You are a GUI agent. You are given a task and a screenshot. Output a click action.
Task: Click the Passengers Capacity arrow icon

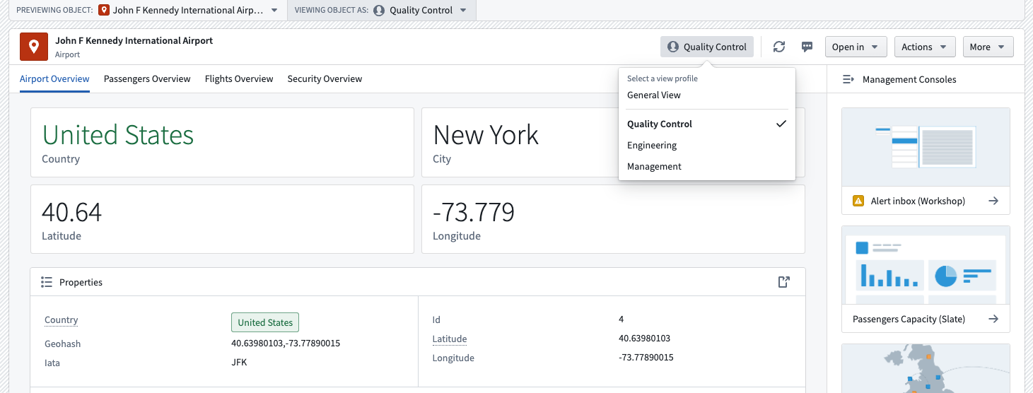(993, 319)
